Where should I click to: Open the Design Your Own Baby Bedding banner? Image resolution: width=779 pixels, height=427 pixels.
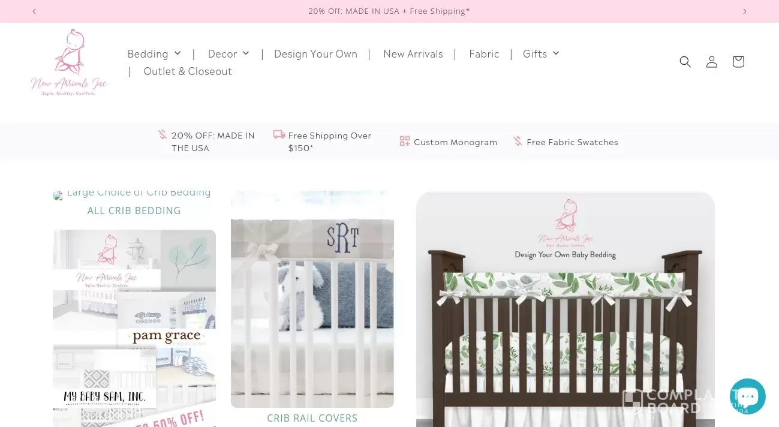coord(566,309)
